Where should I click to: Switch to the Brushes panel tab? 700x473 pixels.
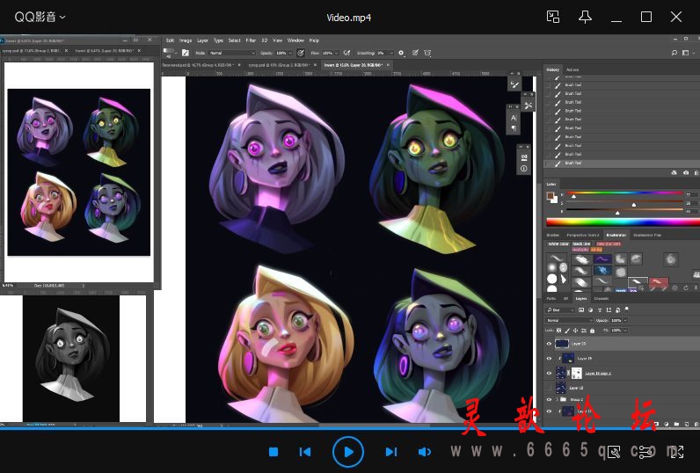pos(552,235)
